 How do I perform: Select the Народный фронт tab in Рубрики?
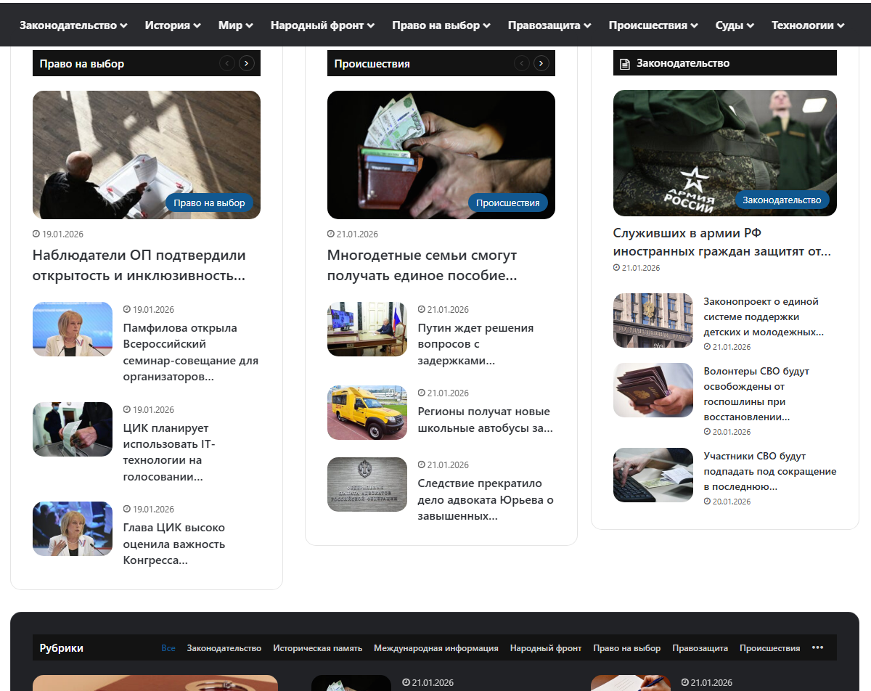546,648
